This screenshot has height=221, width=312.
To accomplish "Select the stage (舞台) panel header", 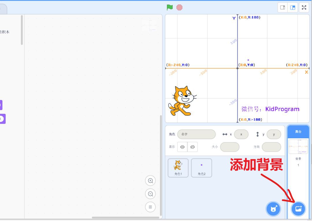I will [298, 132].
